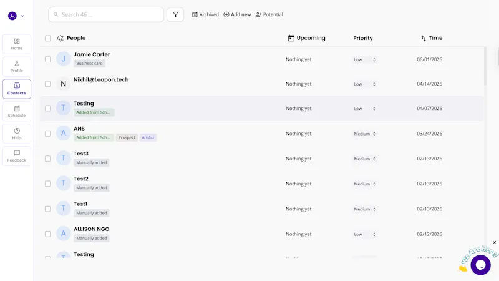
Task: Close the We Are Here chat prompt
Action: [494, 242]
